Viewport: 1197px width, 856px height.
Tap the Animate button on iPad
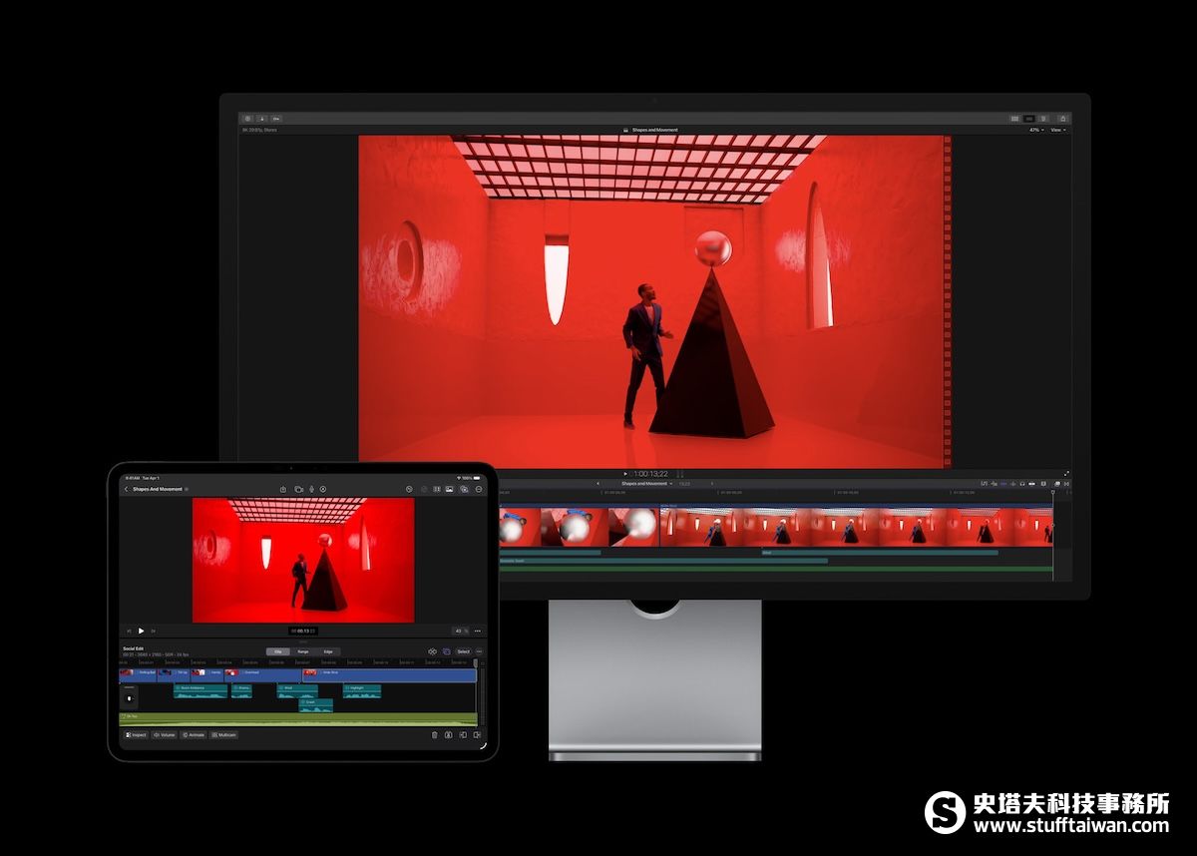[x=194, y=735]
